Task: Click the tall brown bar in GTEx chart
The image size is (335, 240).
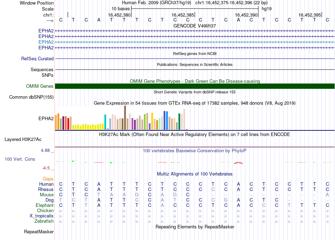Action: [x=125, y=118]
